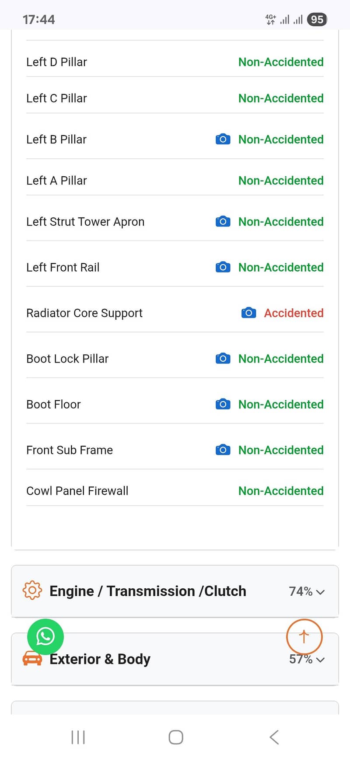350x758 pixels.
Task: Open the recent apps navigation button
Action: (78, 737)
